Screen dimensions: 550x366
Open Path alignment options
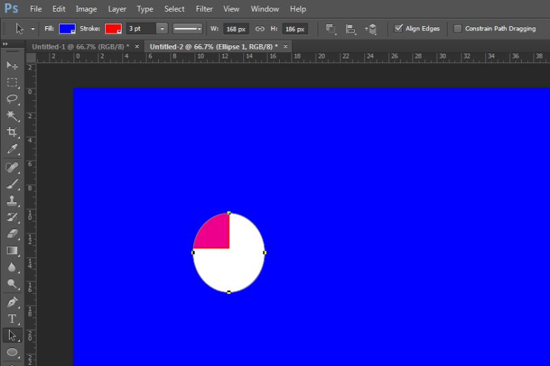tap(351, 29)
